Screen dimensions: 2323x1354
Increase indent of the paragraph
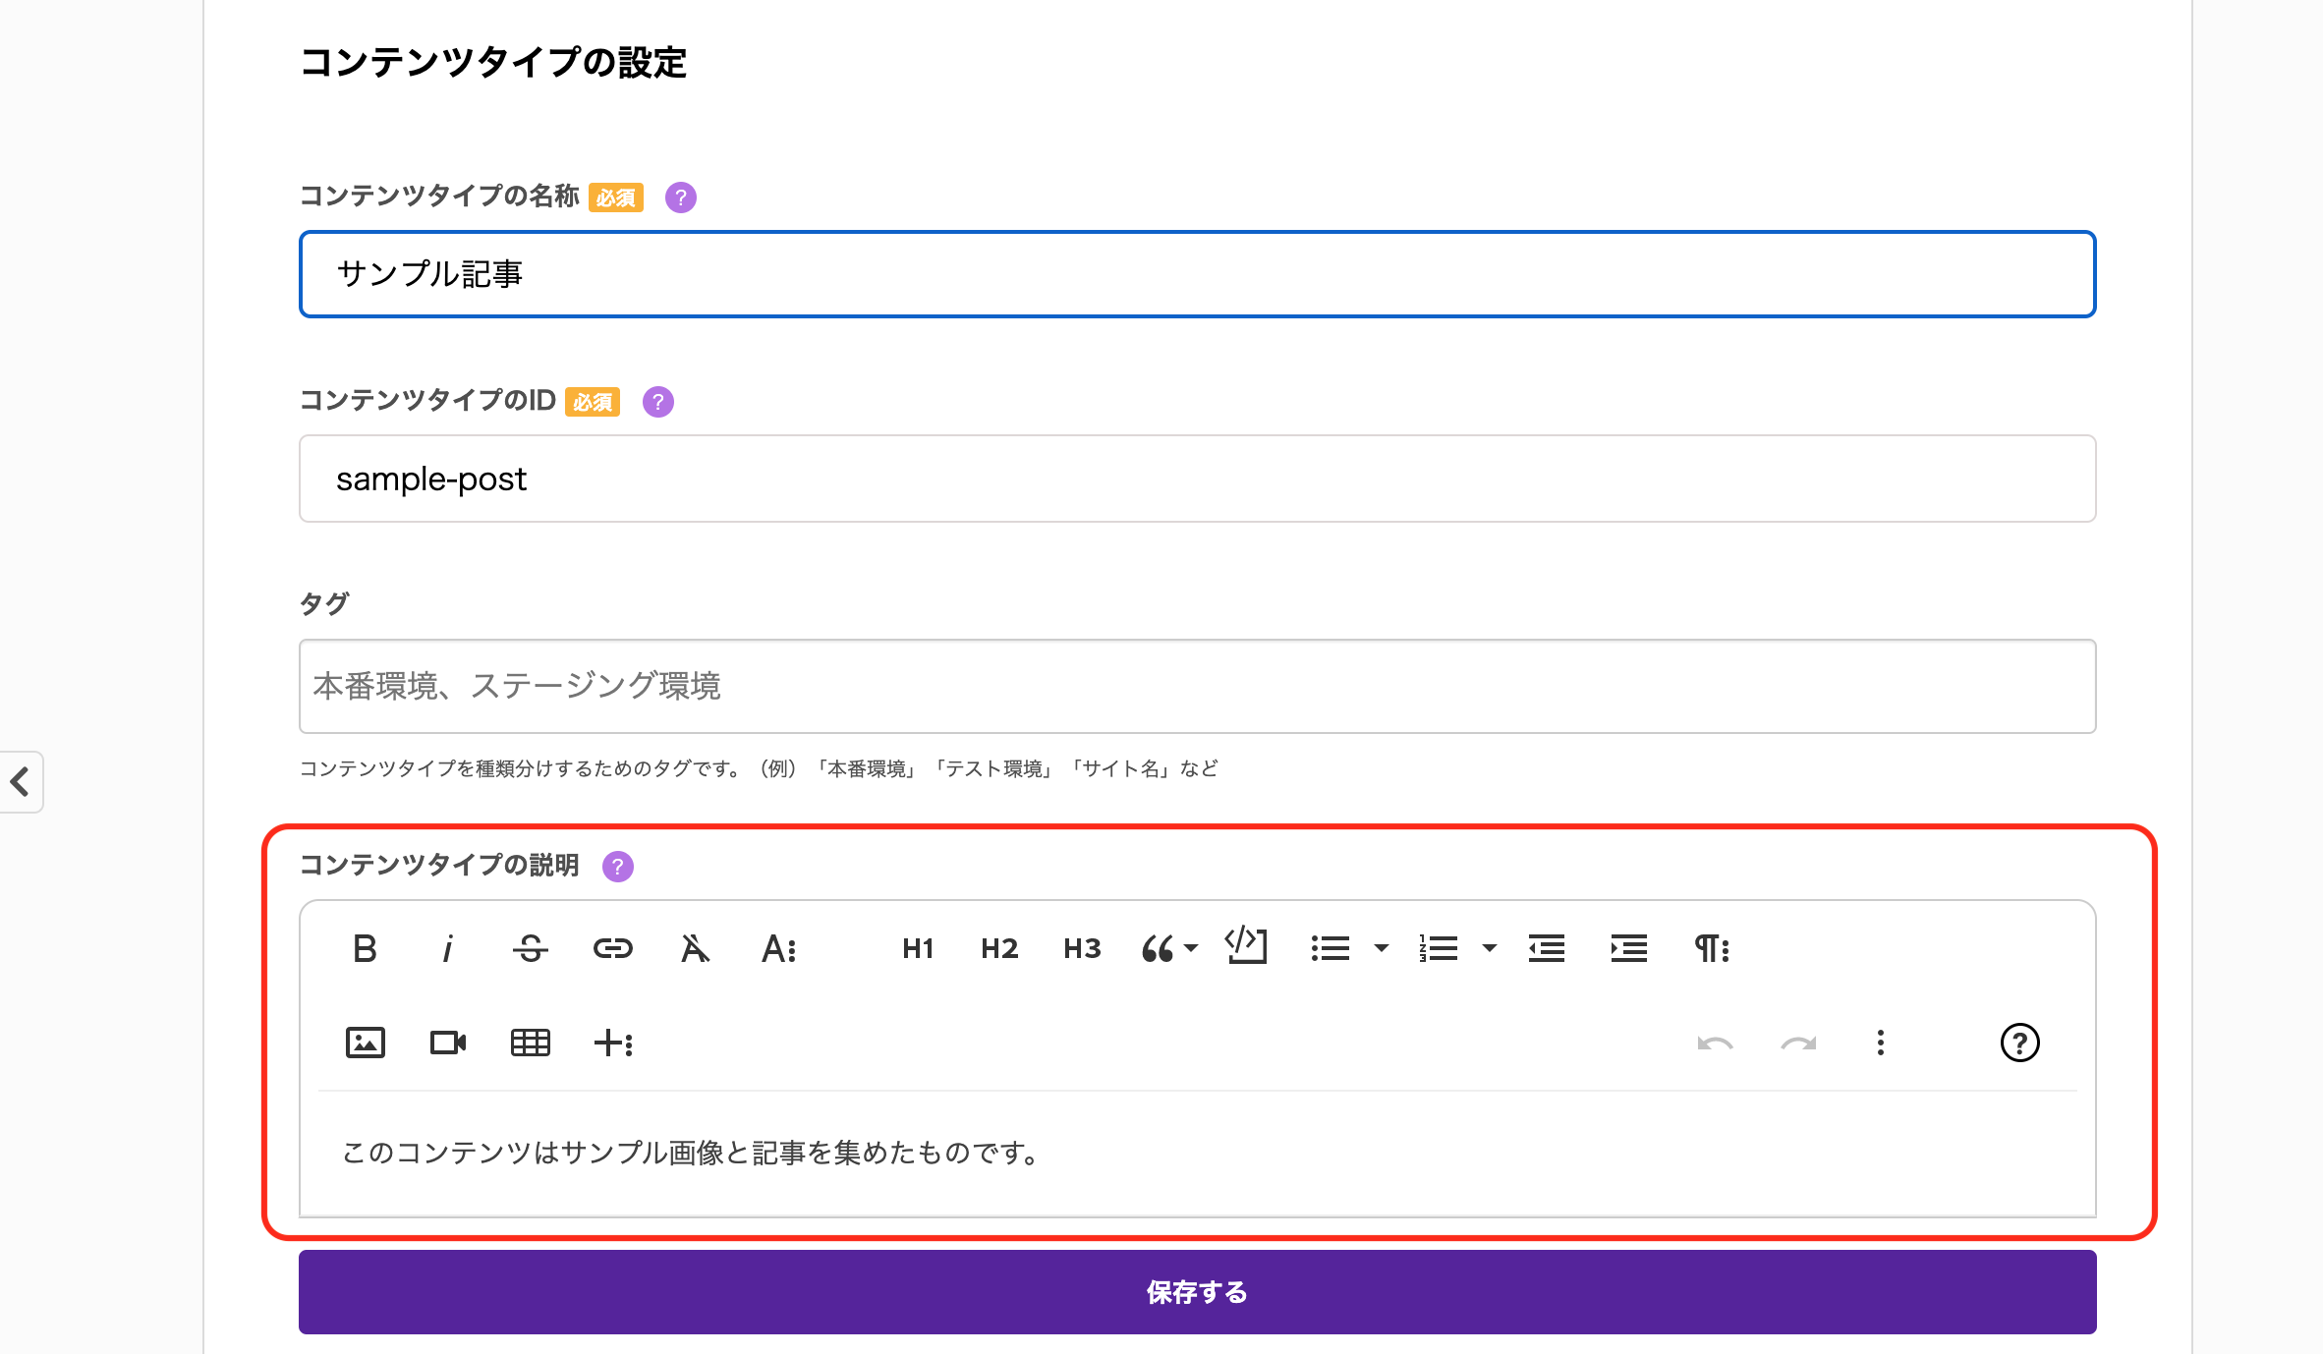point(1628,948)
